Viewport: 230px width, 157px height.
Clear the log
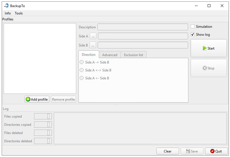click(x=167, y=151)
